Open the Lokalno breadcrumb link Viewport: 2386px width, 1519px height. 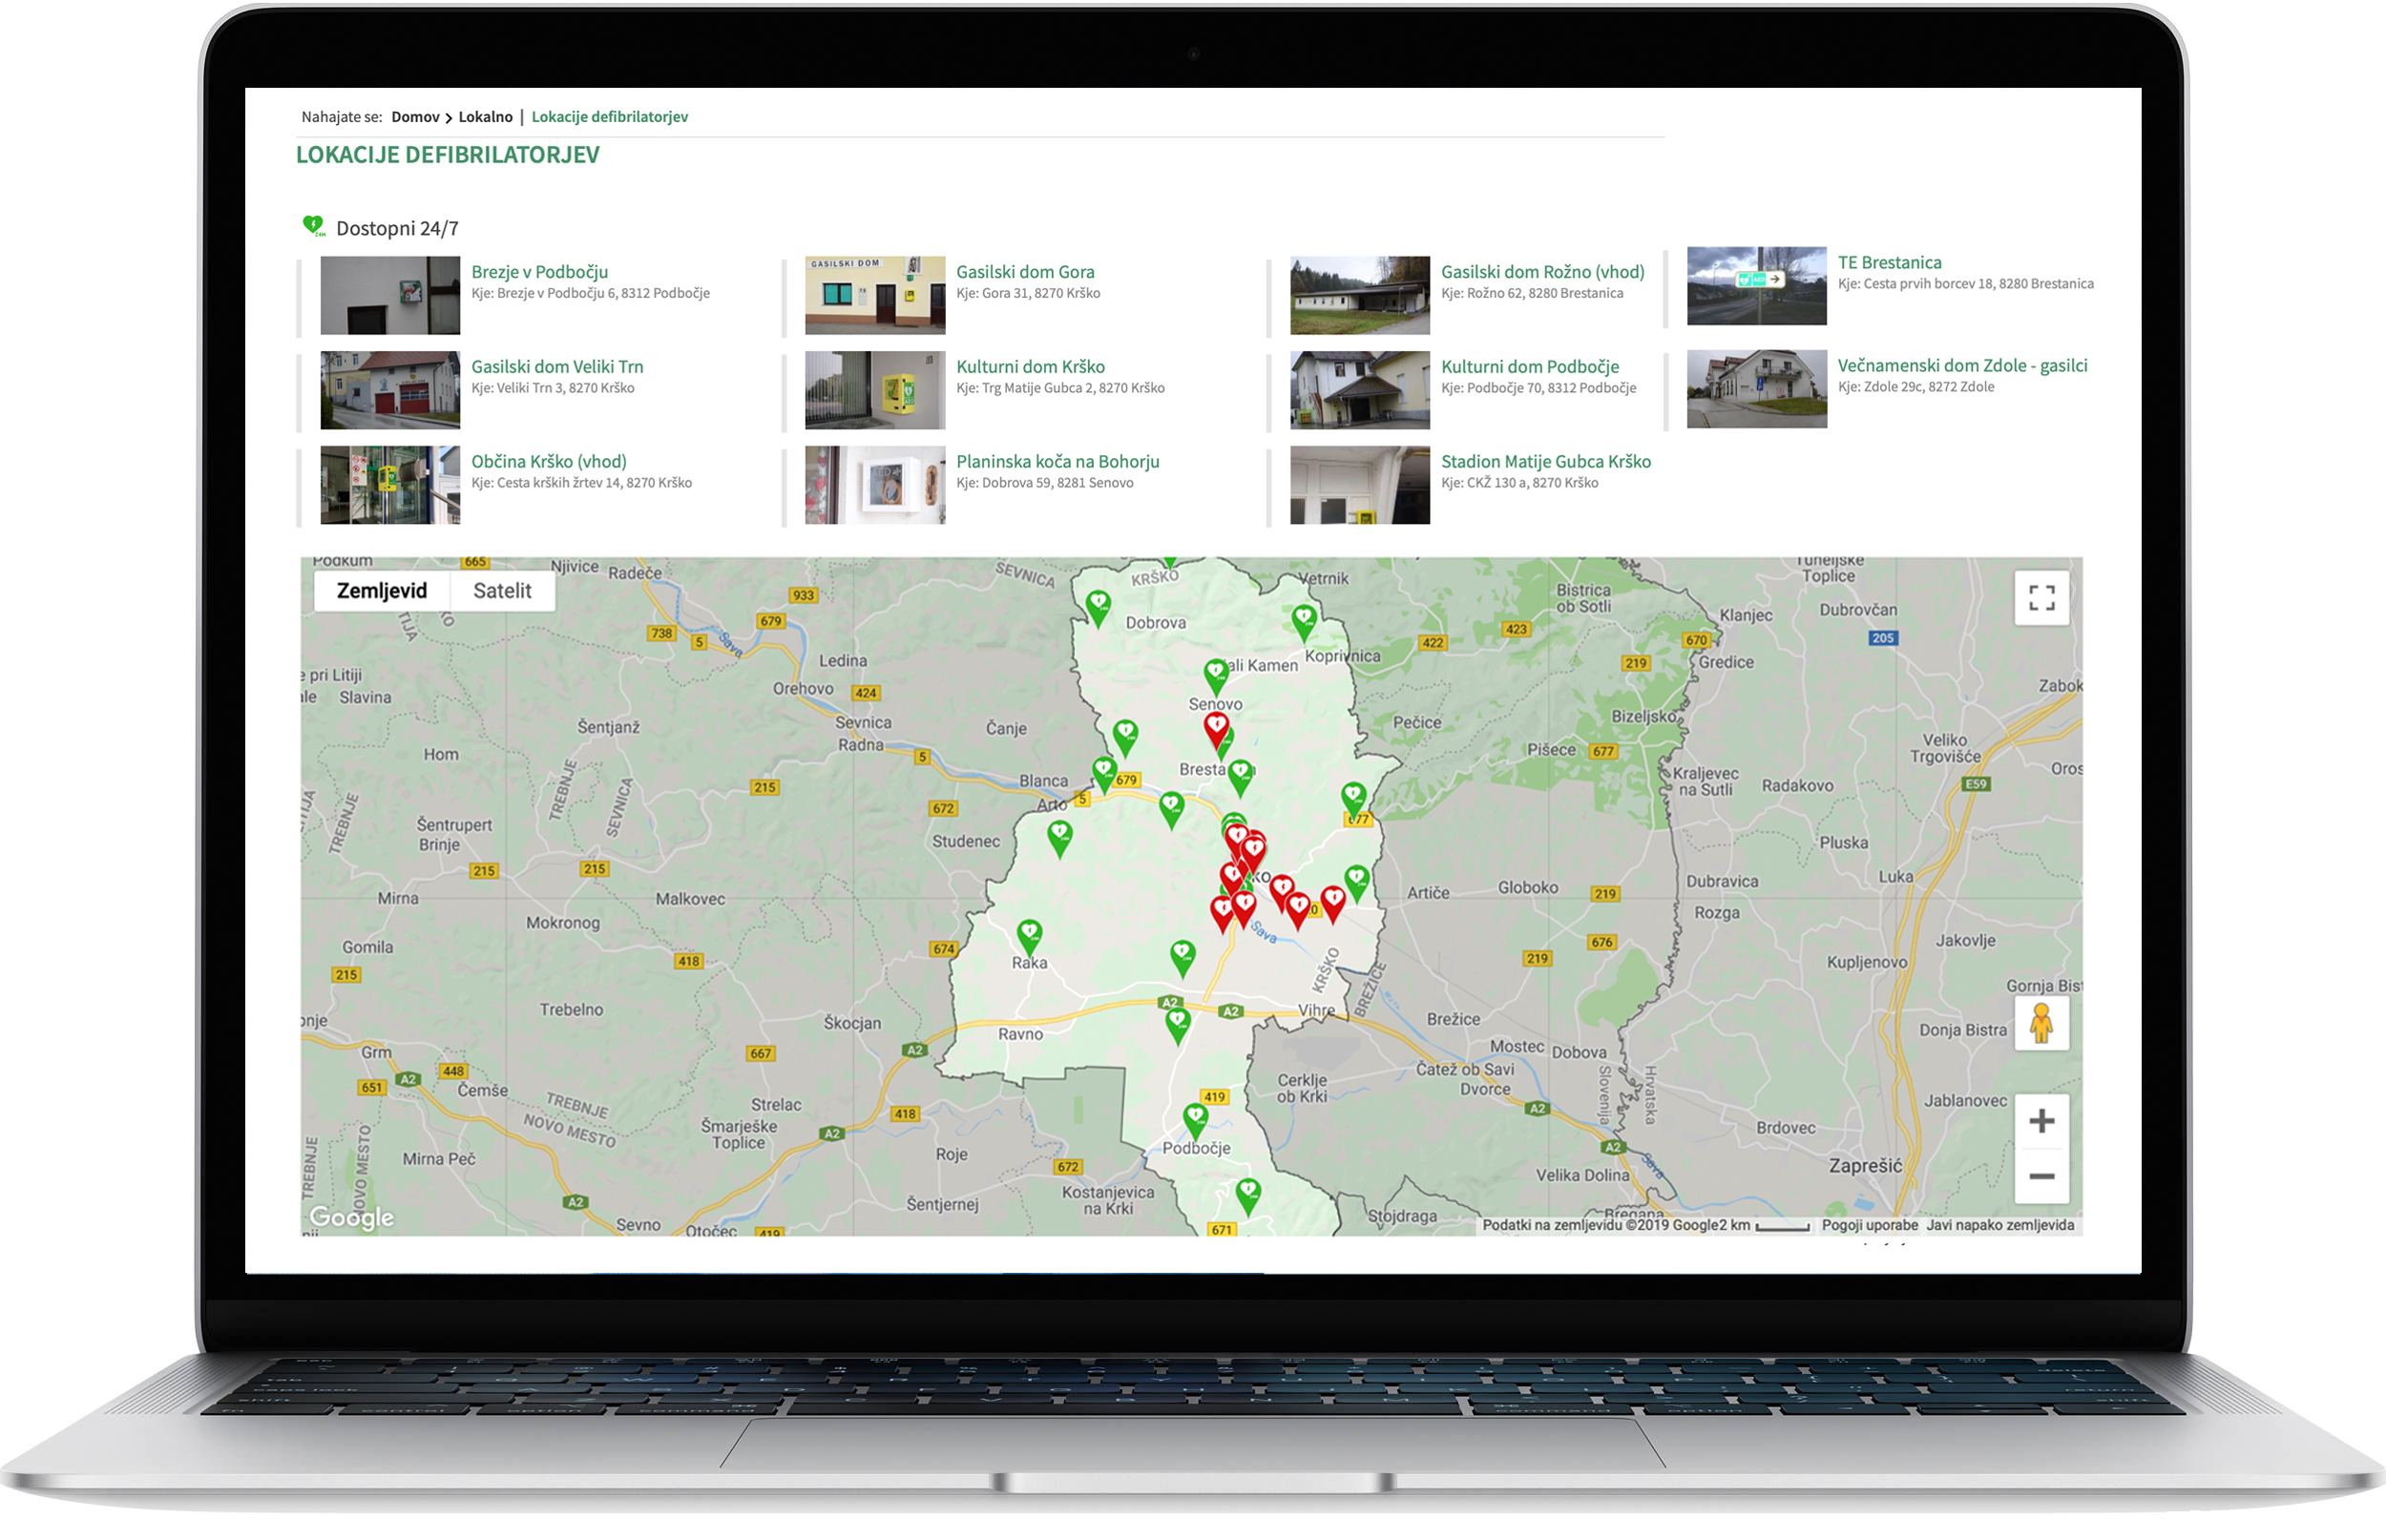tap(485, 117)
